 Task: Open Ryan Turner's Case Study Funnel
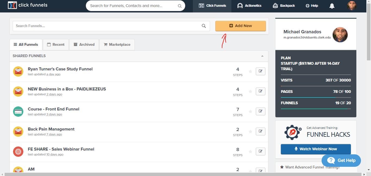click(60, 69)
